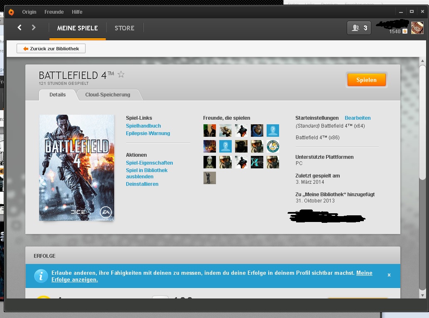Open the skull friend avatar in third row
The width and height of the screenshot is (429, 318).
[x=210, y=162]
